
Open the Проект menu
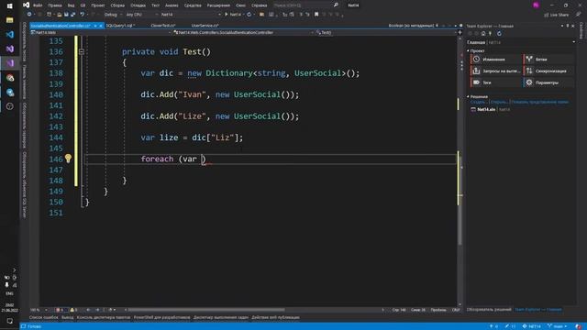[98, 5]
